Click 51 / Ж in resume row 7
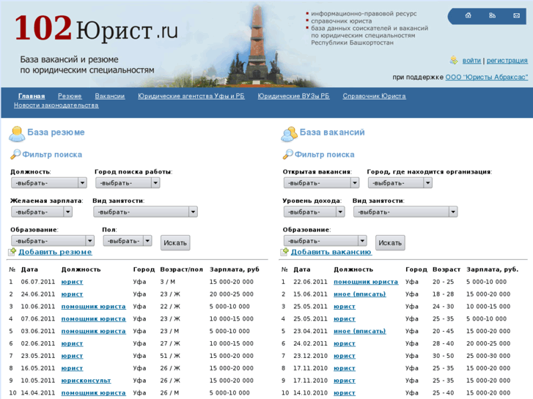533x399 pixels. pos(170,356)
